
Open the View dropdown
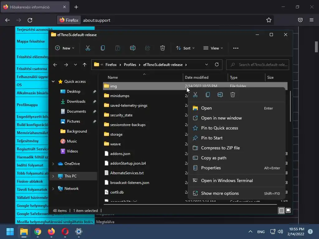click(213, 48)
